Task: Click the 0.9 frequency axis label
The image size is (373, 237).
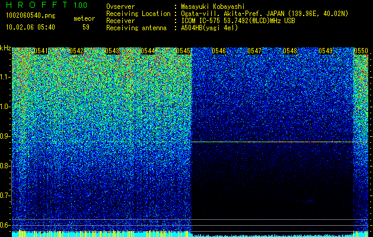Action: coord(4,136)
